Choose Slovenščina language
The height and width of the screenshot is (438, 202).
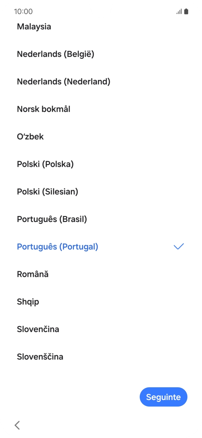pos(40,357)
